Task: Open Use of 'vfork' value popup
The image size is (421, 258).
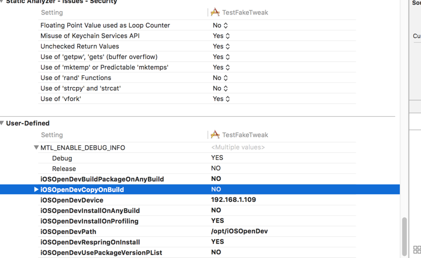Action: click(222, 99)
